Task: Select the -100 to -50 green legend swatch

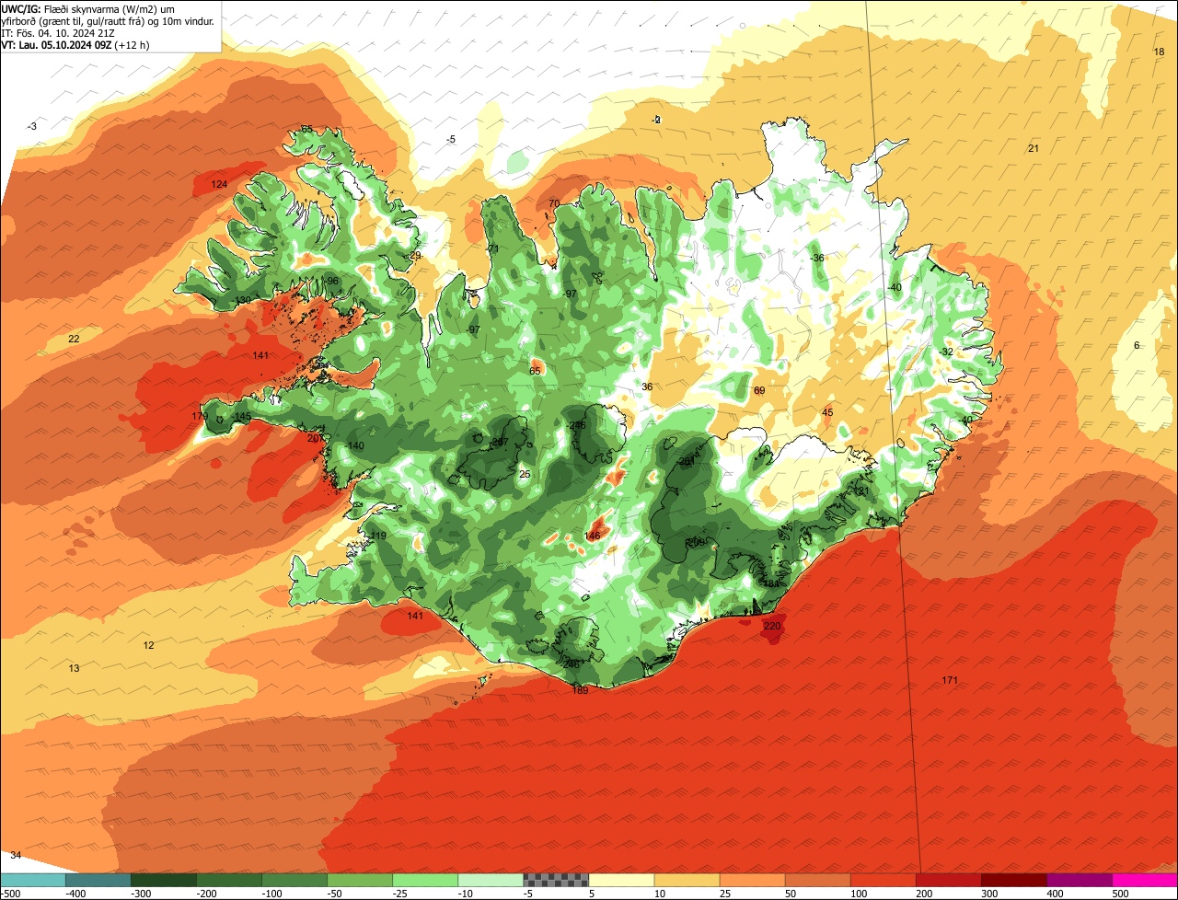Action: tap(294, 880)
